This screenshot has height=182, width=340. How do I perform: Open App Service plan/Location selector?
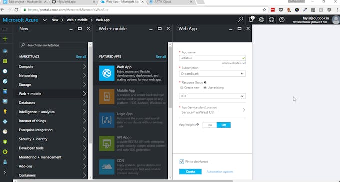212,110
